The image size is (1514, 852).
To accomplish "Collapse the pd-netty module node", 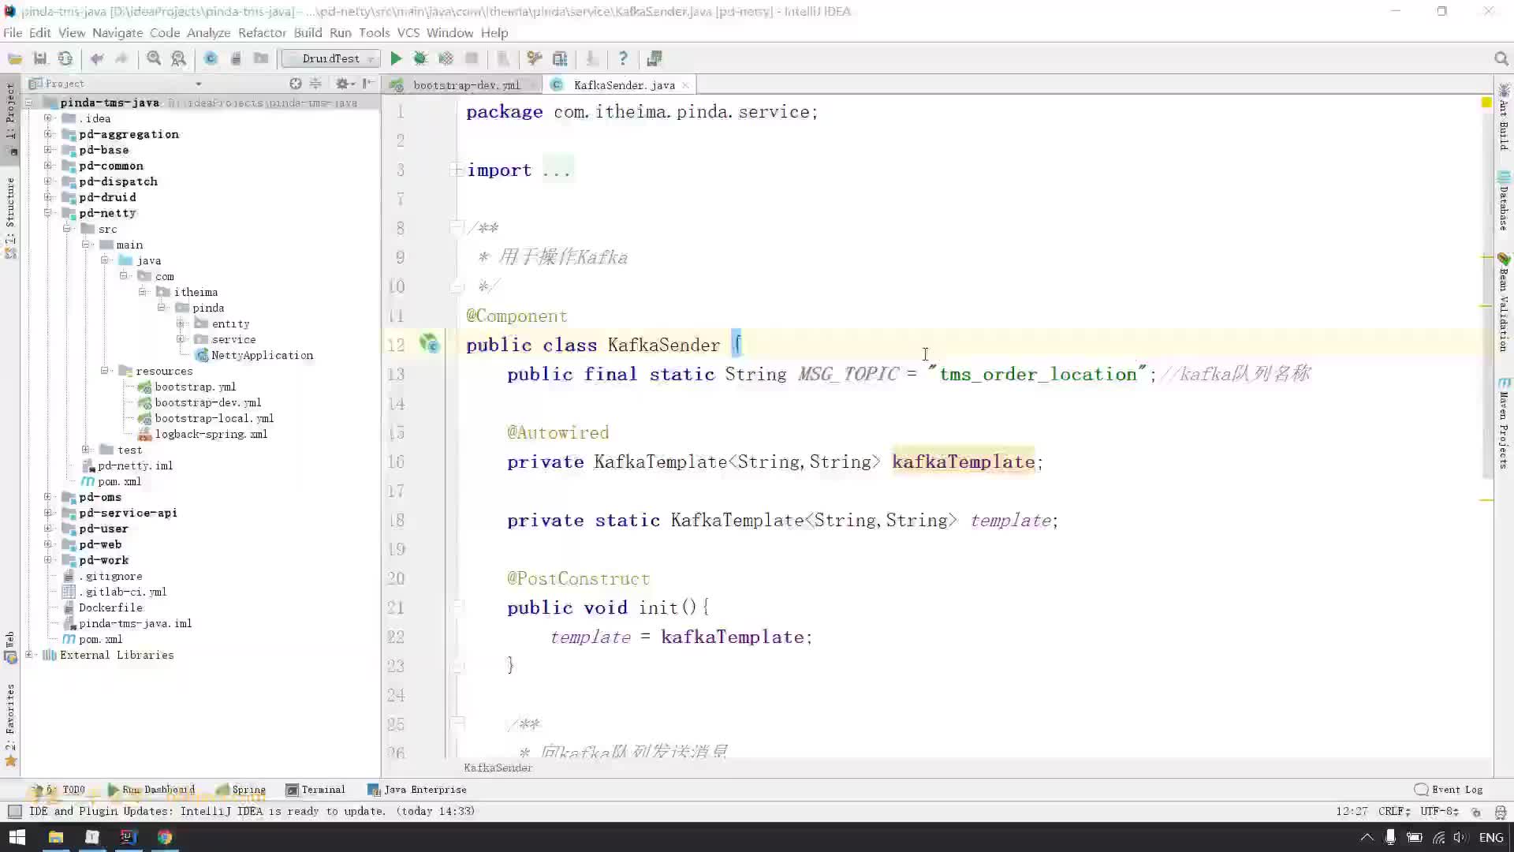I will pyautogui.click(x=47, y=213).
